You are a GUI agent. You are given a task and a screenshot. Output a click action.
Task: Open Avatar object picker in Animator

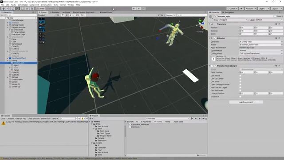coord(282,44)
